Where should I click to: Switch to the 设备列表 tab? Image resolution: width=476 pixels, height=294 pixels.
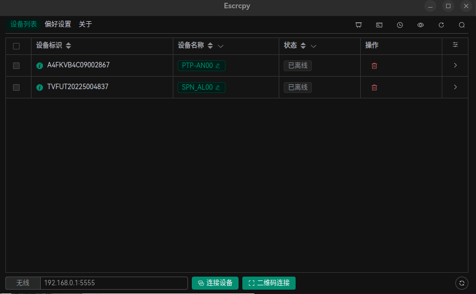tap(23, 24)
